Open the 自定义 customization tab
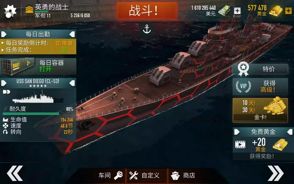 pyautogui.click(x=144, y=175)
